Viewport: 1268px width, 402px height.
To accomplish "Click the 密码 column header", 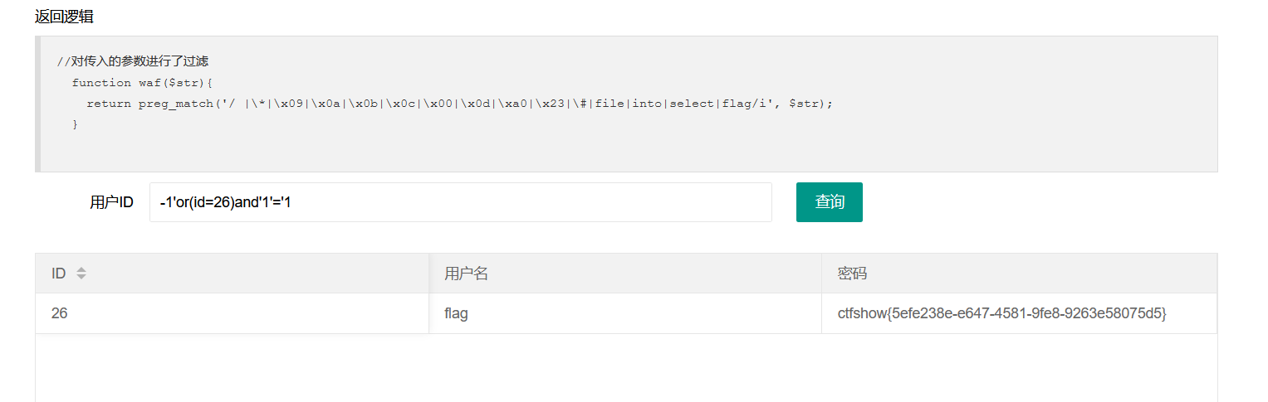I will click(1019, 274).
